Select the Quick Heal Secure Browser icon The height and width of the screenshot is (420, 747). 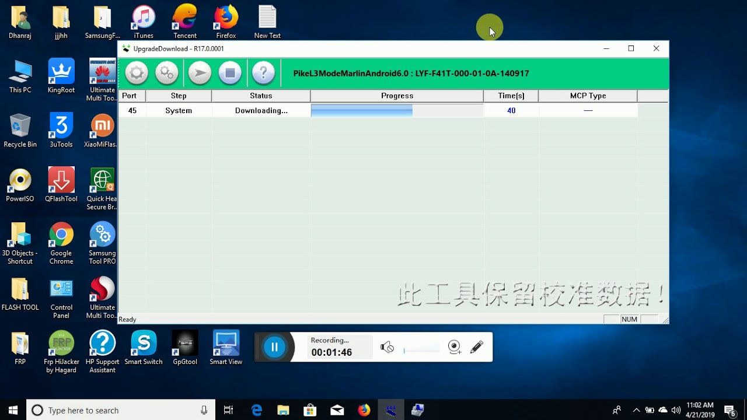[x=102, y=190]
